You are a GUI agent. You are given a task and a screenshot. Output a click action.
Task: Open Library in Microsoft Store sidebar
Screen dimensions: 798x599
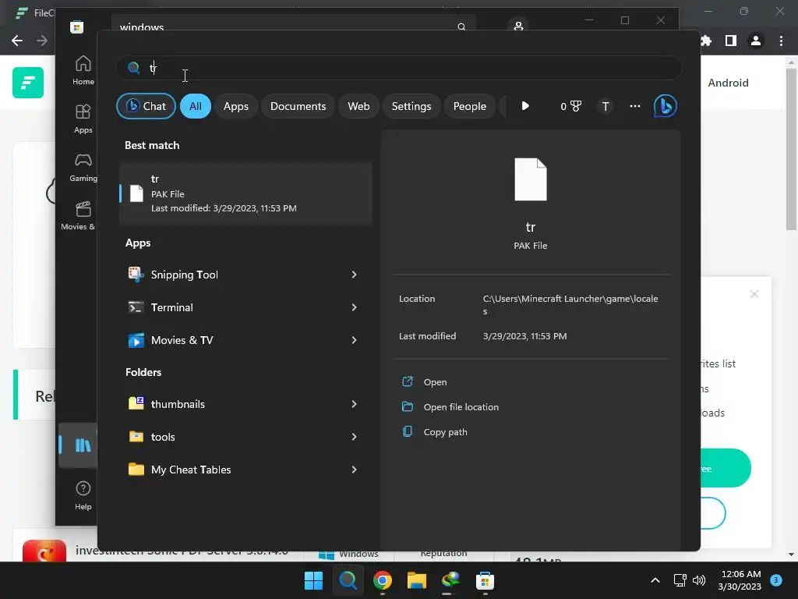click(x=83, y=445)
